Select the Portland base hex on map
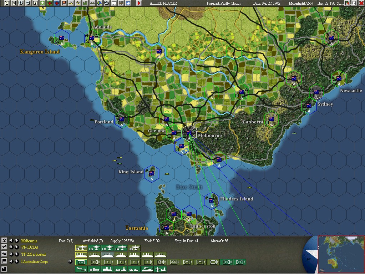 coord(122,120)
